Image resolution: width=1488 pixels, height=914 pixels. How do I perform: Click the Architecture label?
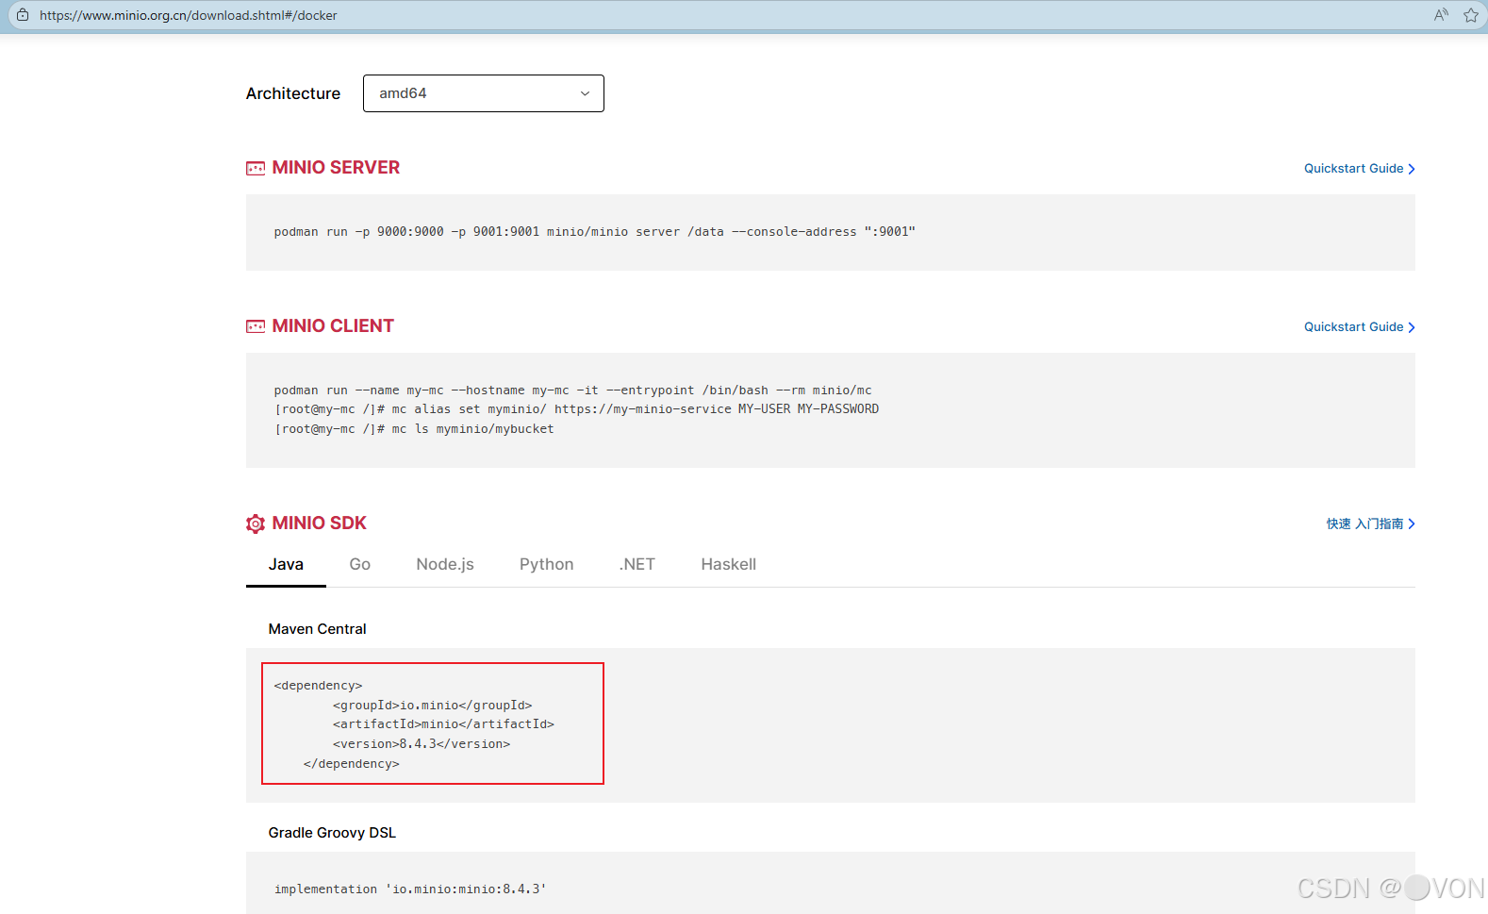coord(293,93)
